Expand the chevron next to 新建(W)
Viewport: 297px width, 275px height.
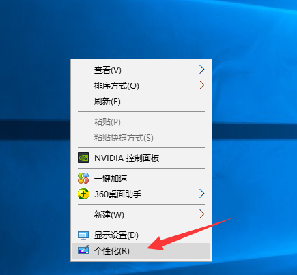[x=202, y=214]
